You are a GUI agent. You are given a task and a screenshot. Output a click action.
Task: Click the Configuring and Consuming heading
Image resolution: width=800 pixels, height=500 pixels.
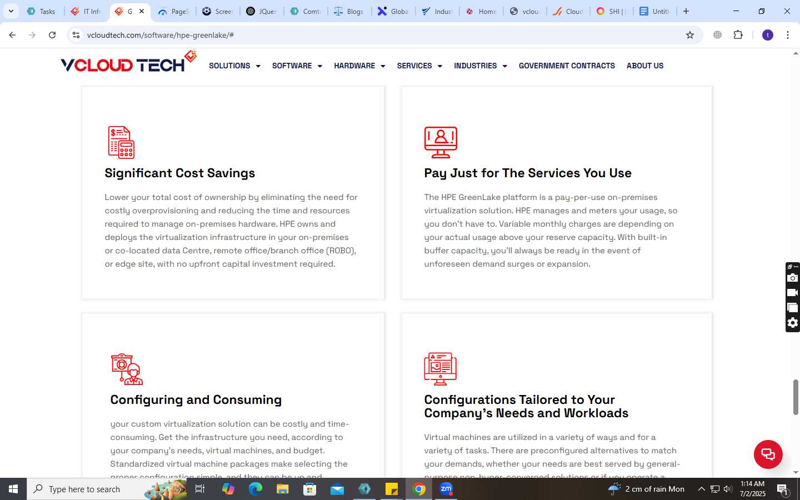point(196,399)
